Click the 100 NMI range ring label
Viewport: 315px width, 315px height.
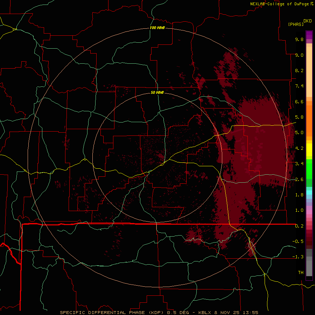click(x=157, y=28)
